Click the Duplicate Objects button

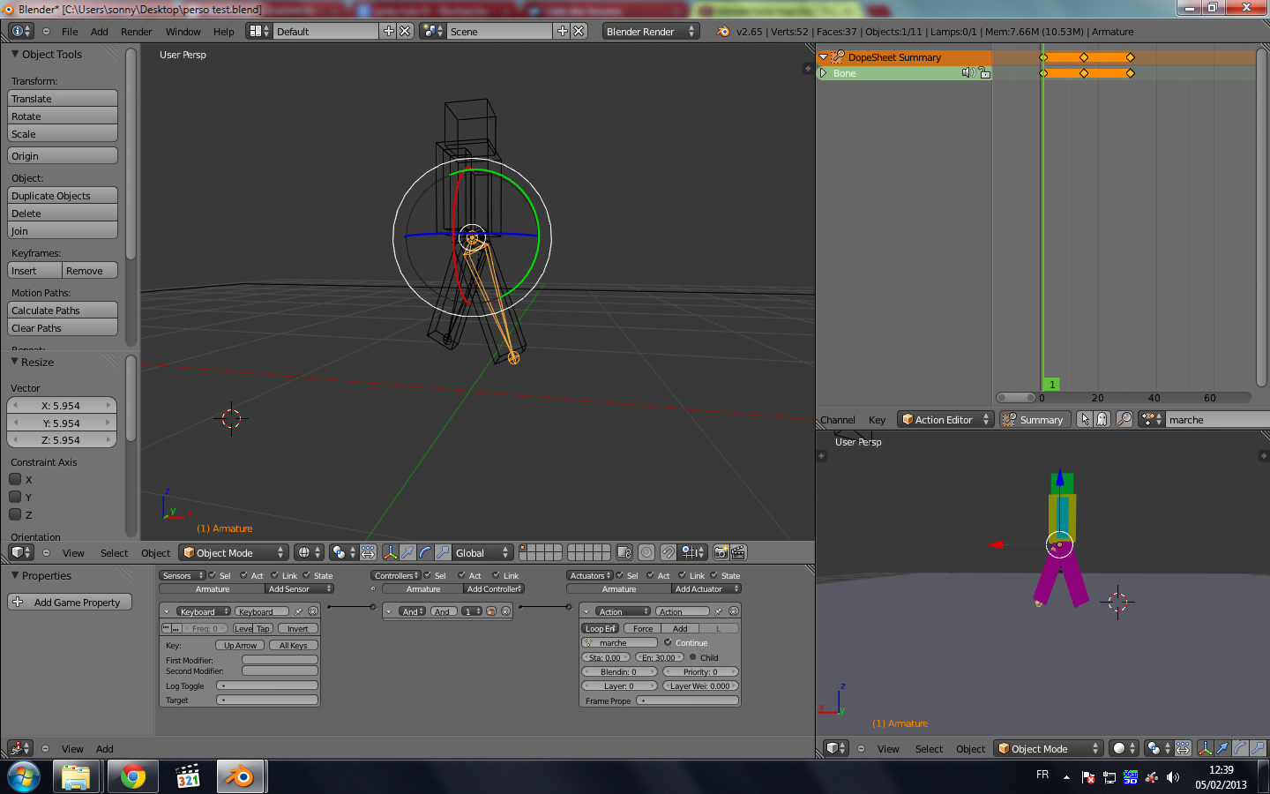[63, 196]
